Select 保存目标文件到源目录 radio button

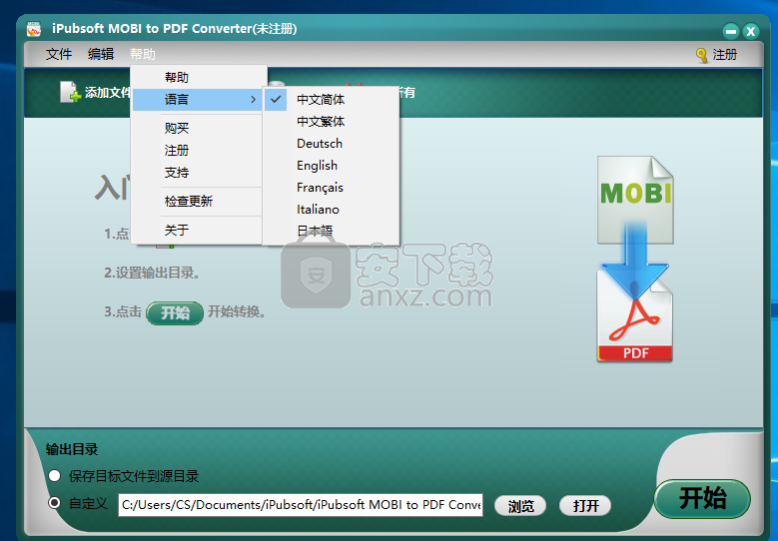(55, 476)
